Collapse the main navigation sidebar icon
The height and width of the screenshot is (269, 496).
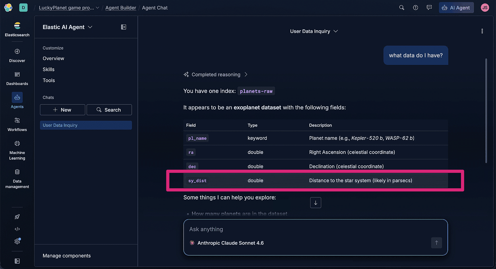[17, 261]
